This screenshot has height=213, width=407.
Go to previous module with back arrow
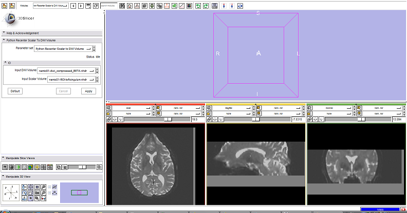tap(73, 5)
